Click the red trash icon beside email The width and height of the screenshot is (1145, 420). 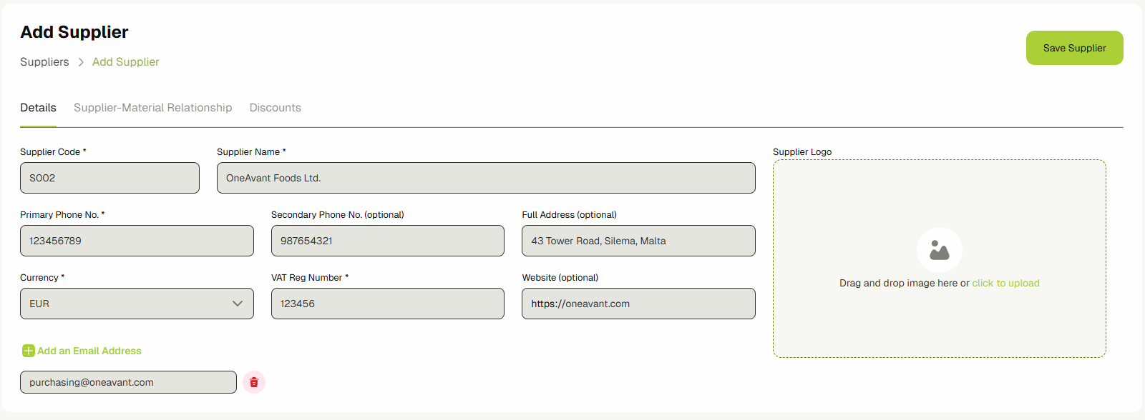tap(254, 382)
